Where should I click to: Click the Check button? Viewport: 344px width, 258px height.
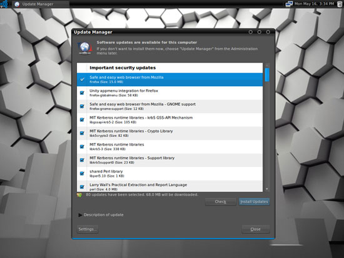(x=221, y=202)
